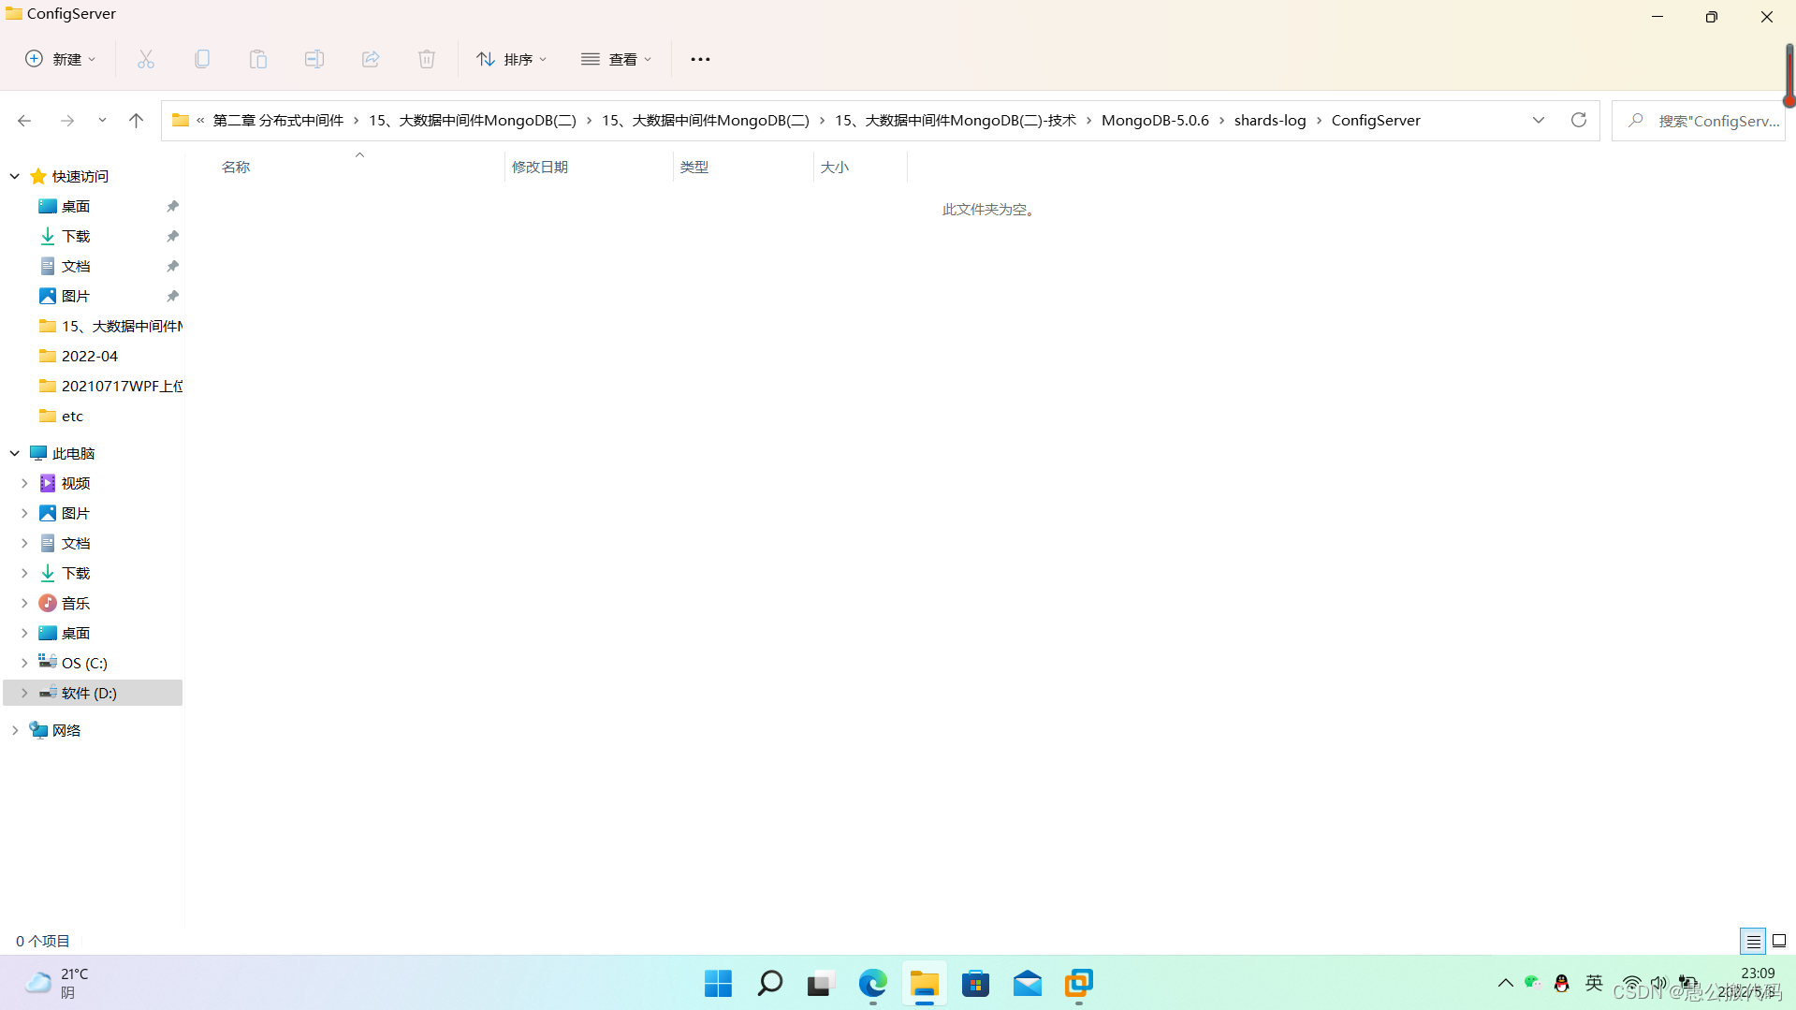Open the see-more ... menu
The height and width of the screenshot is (1010, 1796).
pyautogui.click(x=700, y=58)
